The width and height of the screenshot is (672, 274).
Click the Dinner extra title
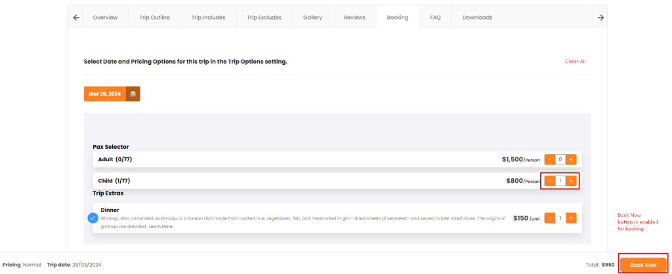coord(110,210)
